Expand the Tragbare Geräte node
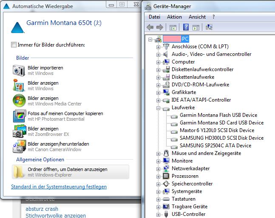 pyautogui.click(x=158, y=207)
